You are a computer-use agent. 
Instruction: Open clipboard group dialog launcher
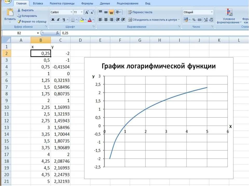coord(46,26)
